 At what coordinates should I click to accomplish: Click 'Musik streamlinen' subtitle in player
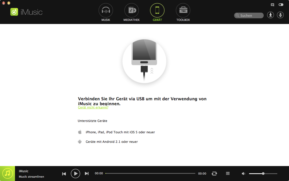point(31,177)
